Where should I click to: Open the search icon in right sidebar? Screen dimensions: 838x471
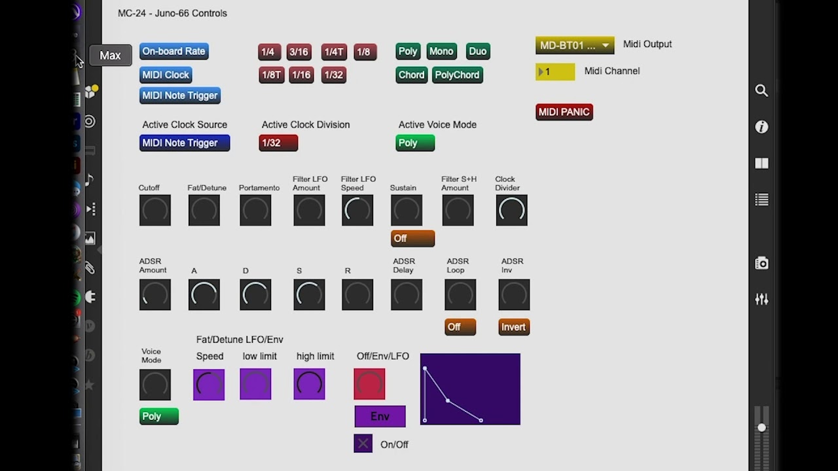click(x=761, y=91)
